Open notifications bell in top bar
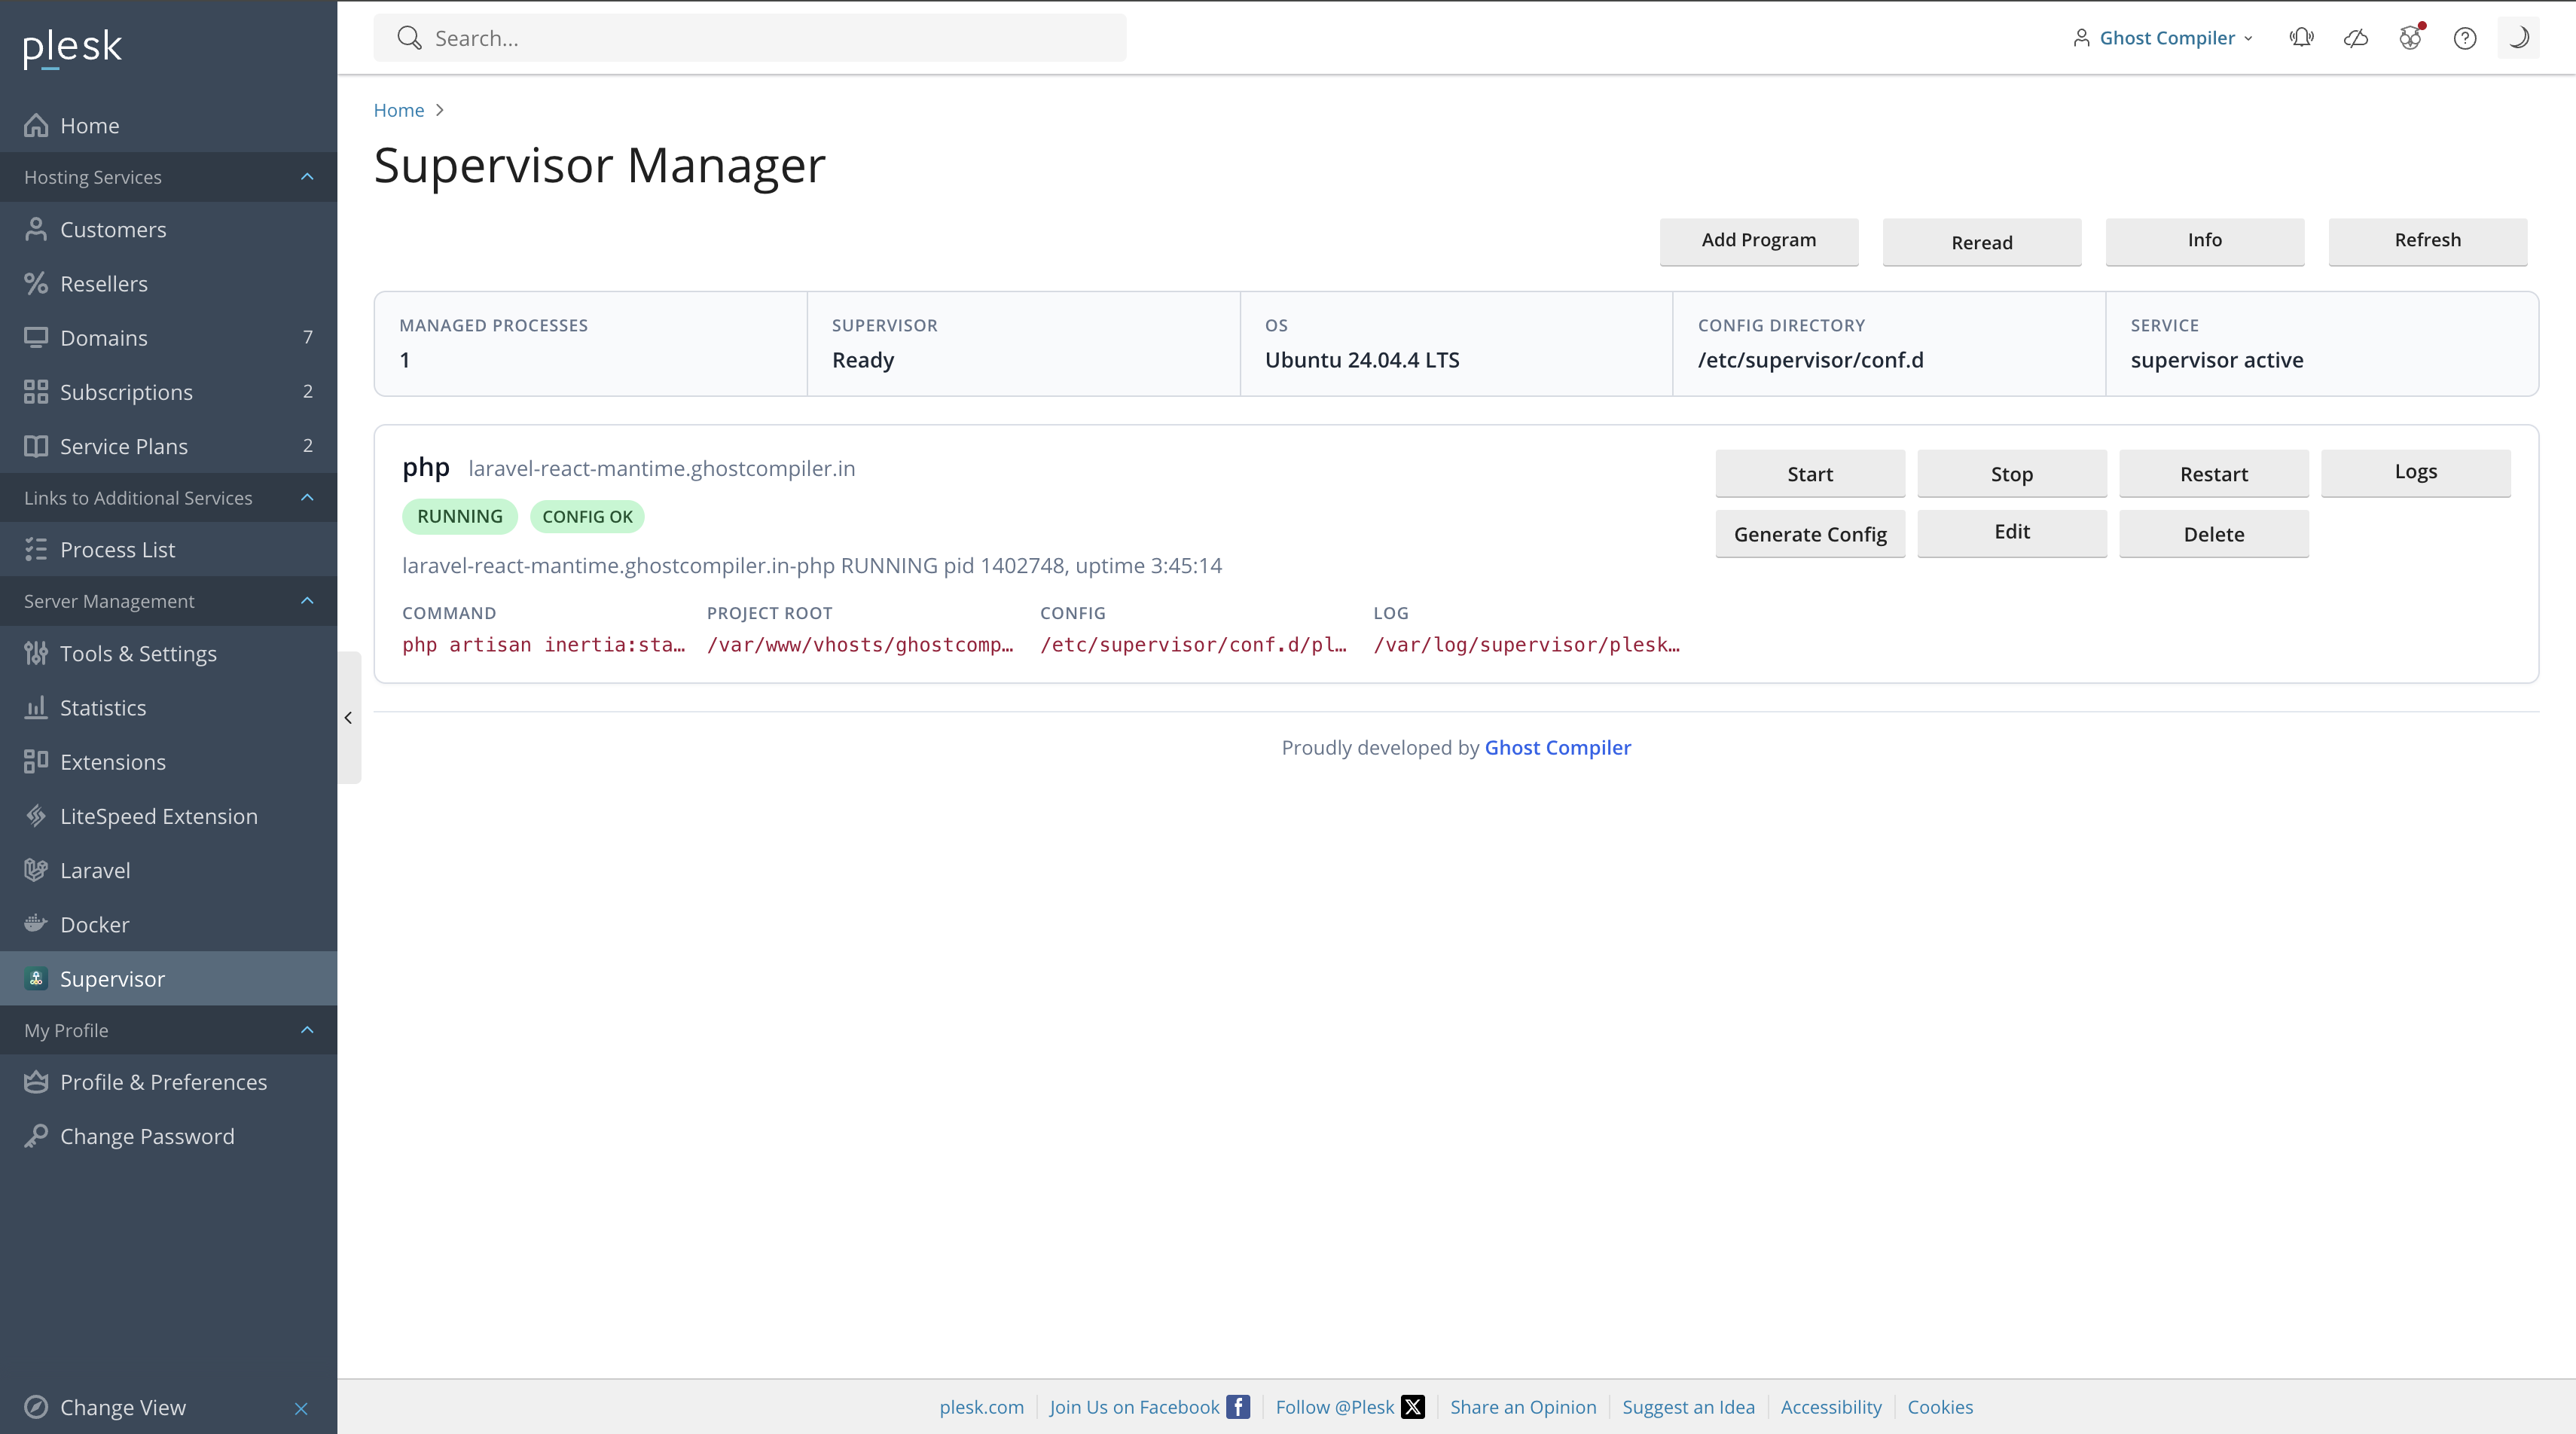This screenshot has width=2576, height=1434. point(2301,38)
